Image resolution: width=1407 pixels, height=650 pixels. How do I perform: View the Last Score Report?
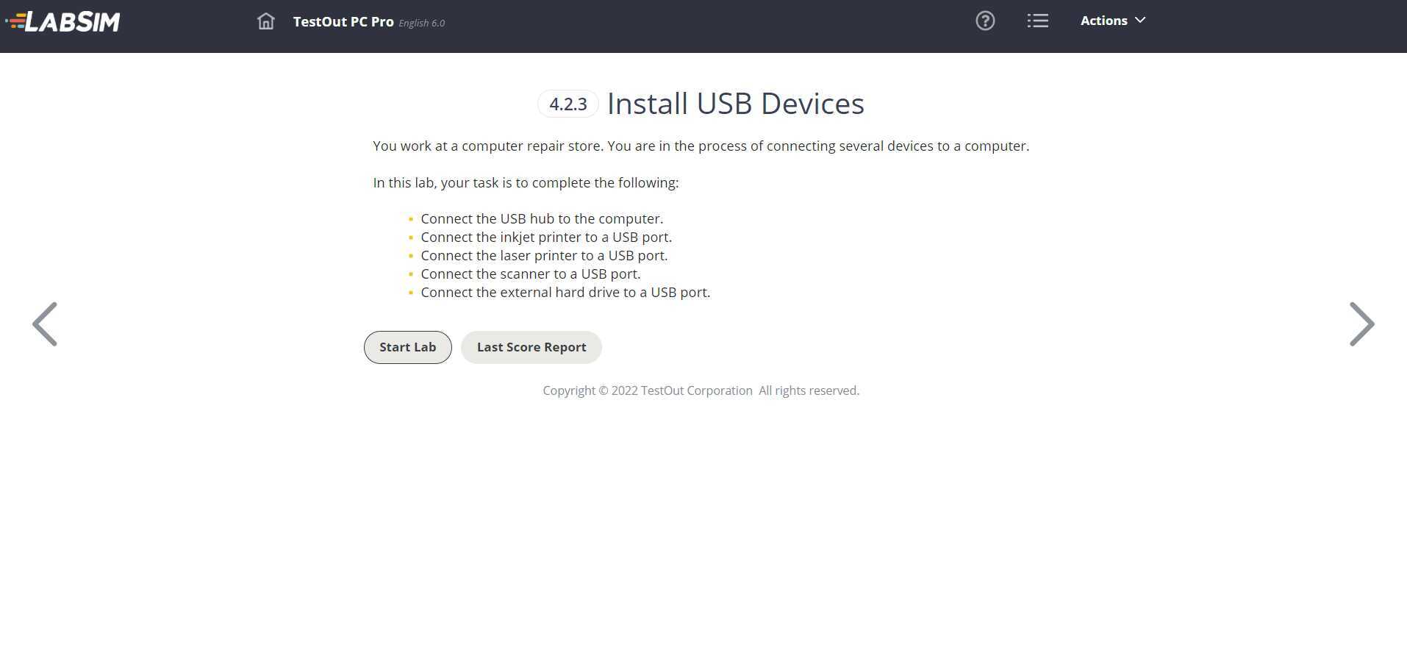pyautogui.click(x=531, y=346)
